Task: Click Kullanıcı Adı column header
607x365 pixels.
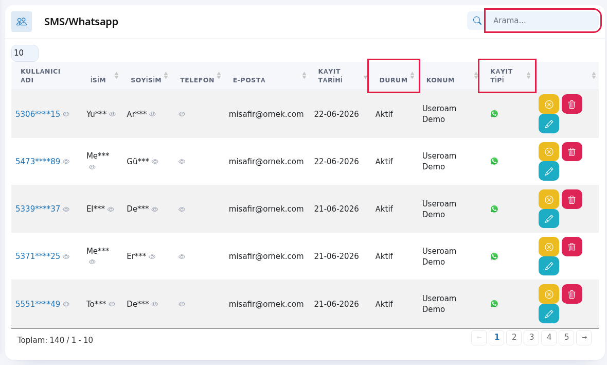Action: (40, 76)
